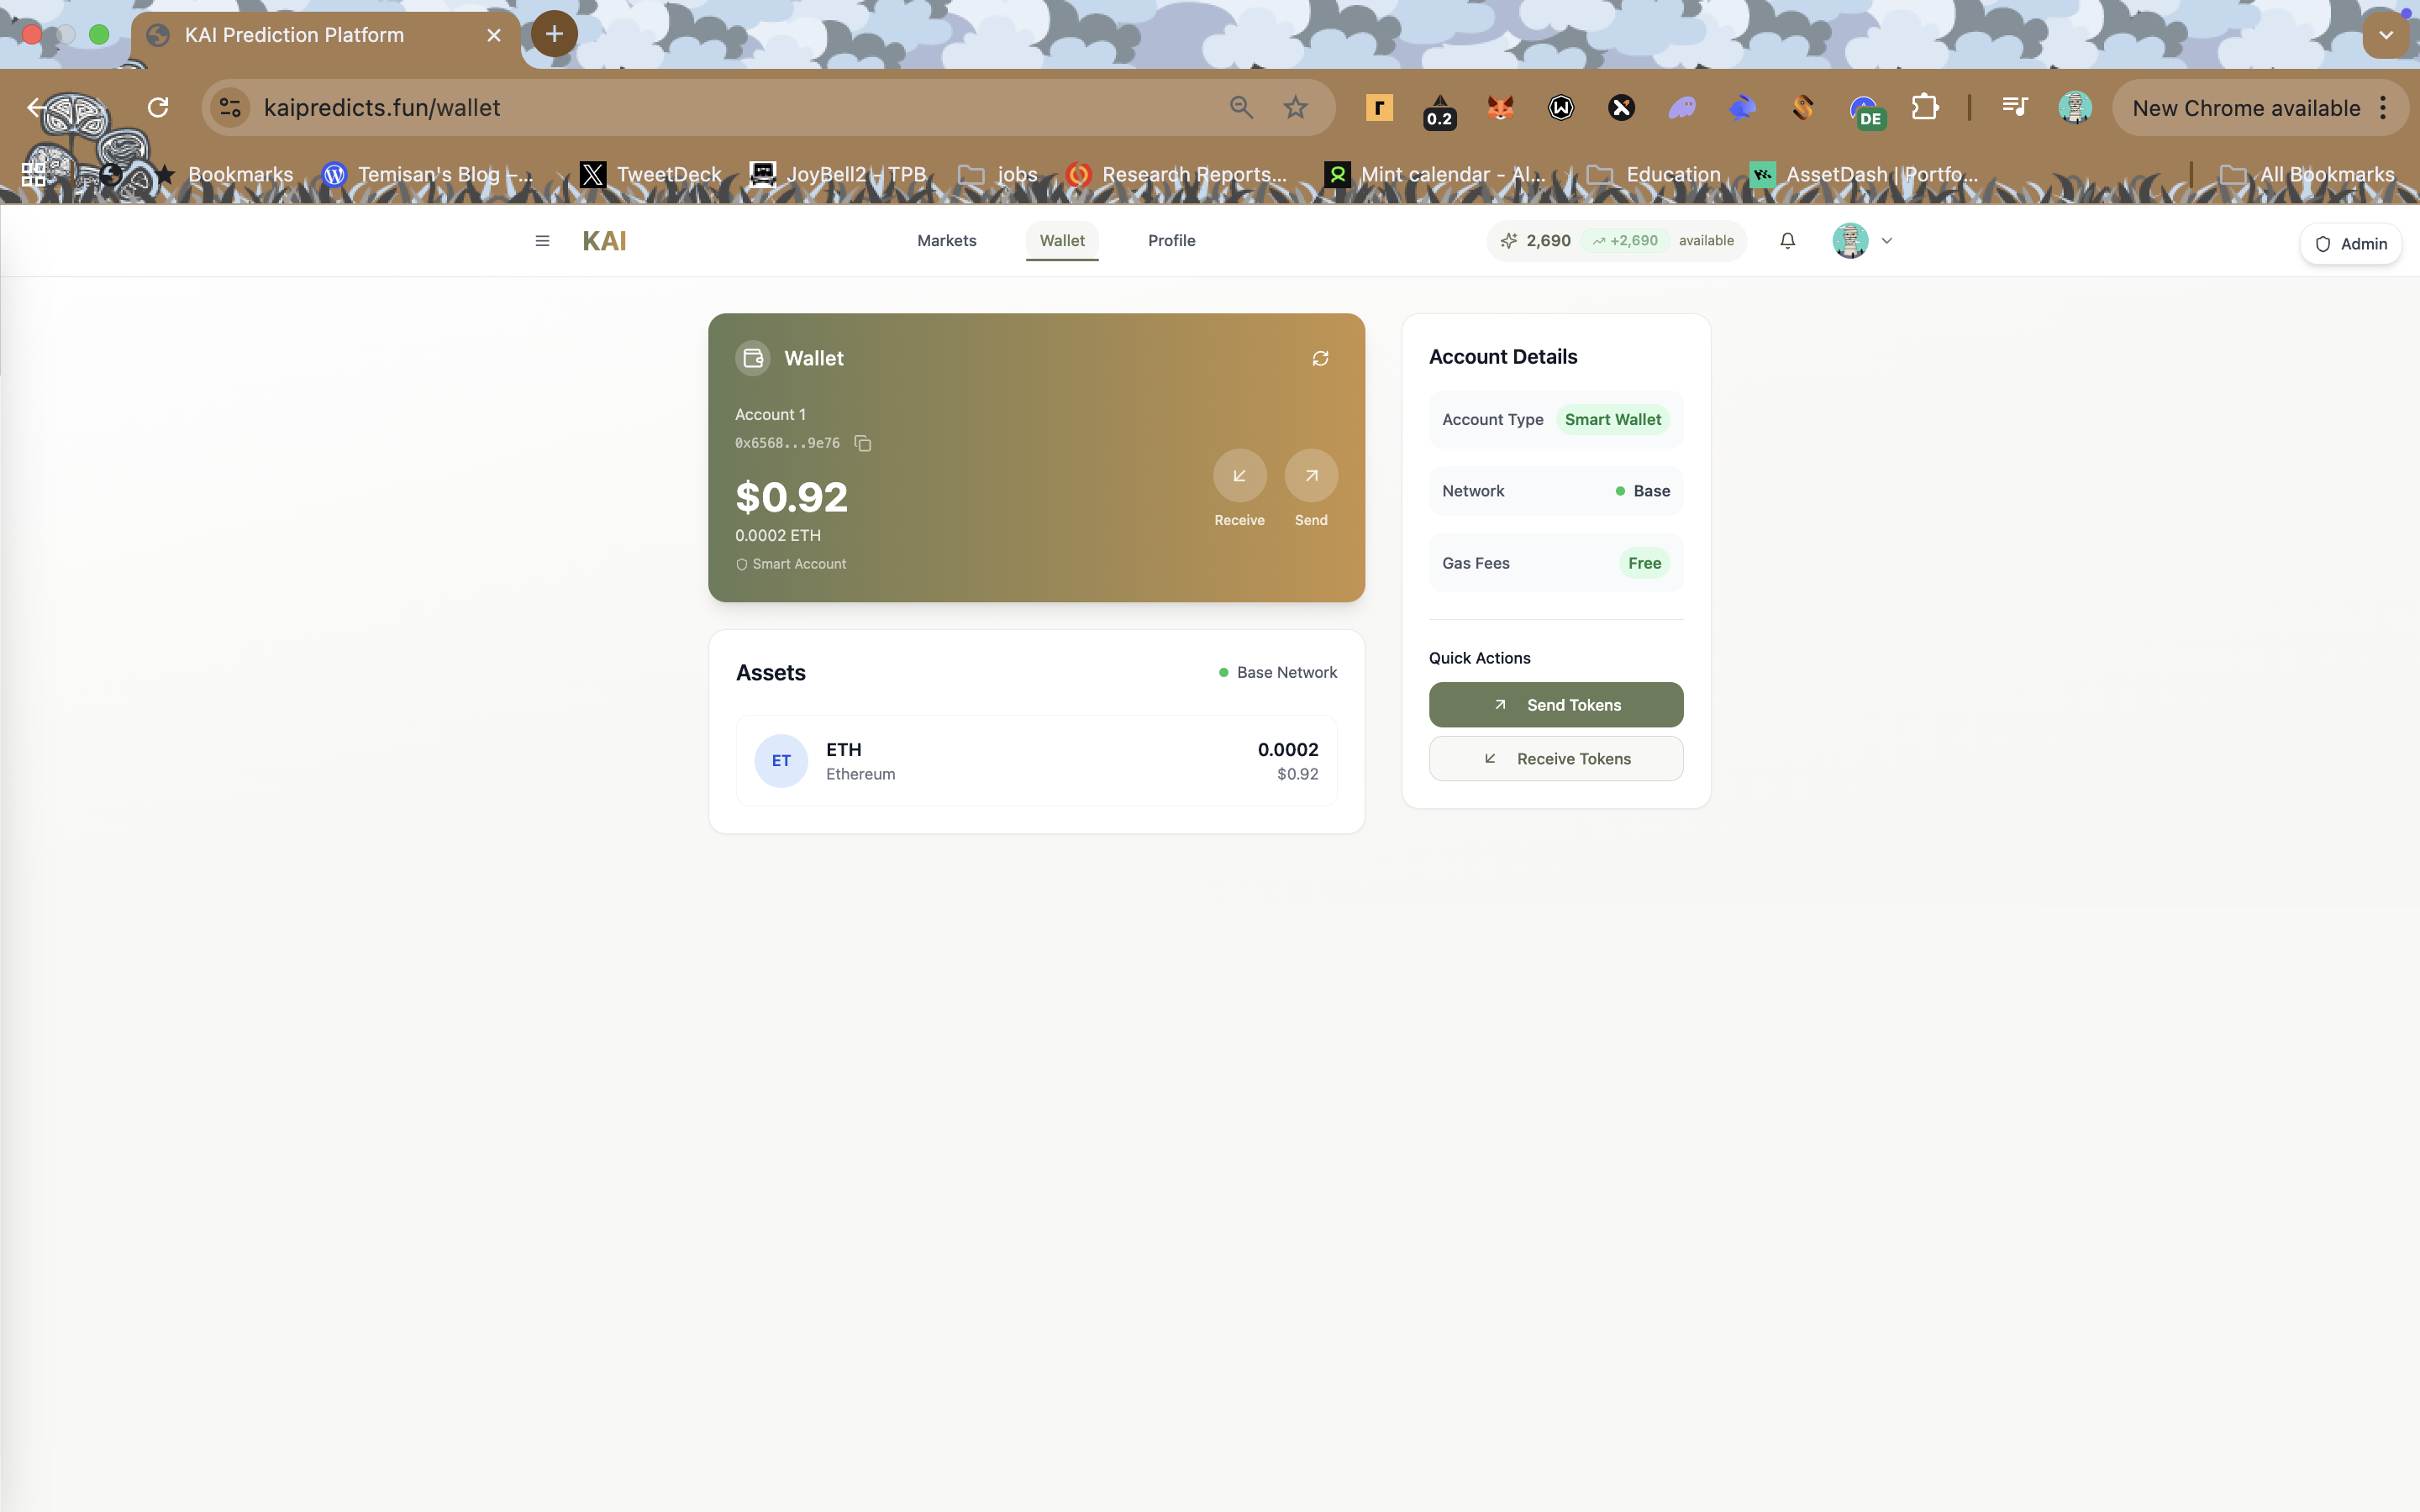Refresh the wallet balance
This screenshot has width=2420, height=1512.
tap(1320, 358)
